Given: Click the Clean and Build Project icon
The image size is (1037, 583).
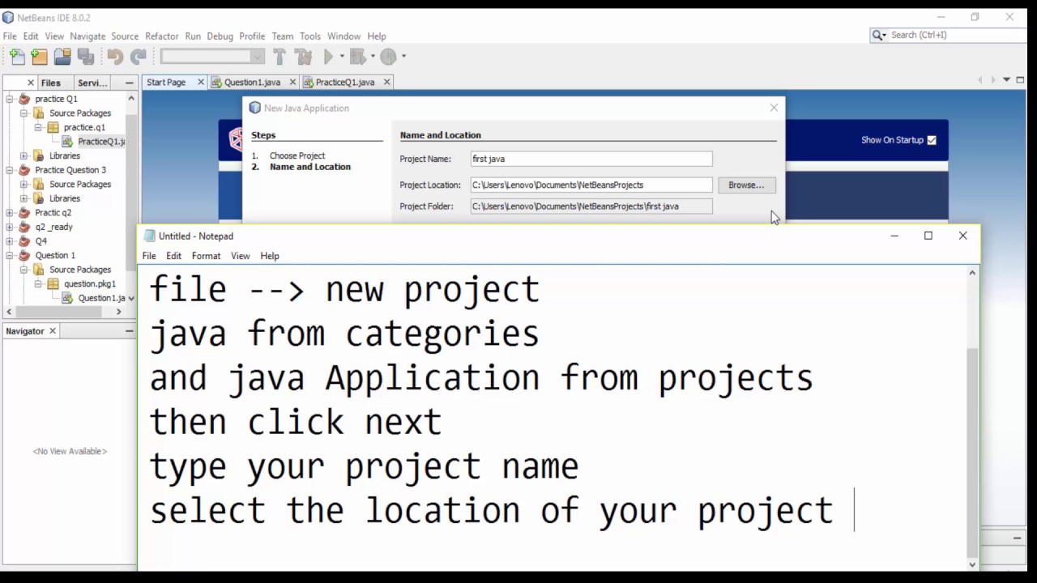Looking at the screenshot, I should click(304, 57).
